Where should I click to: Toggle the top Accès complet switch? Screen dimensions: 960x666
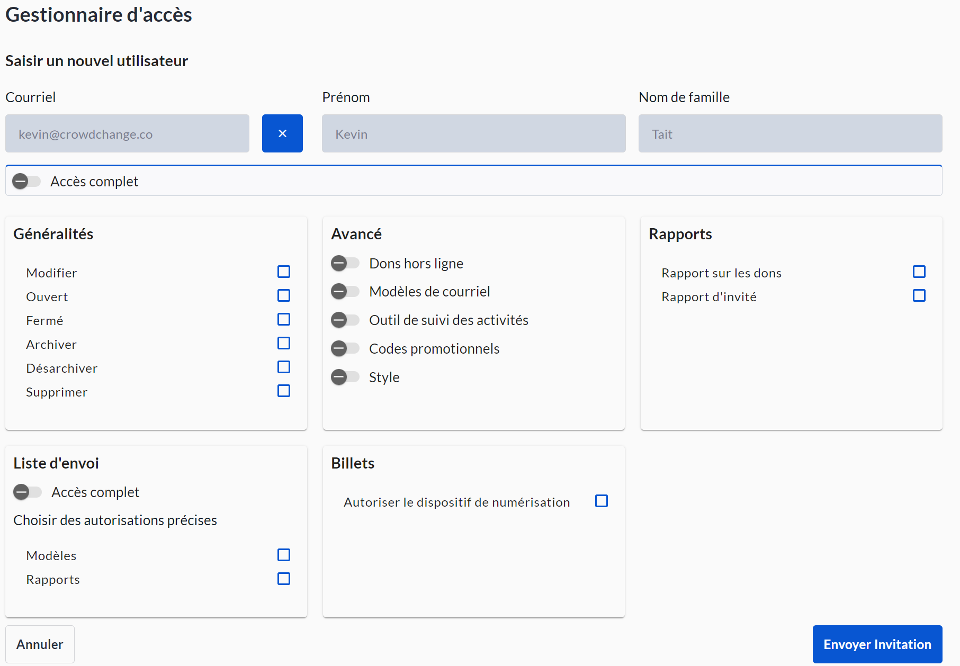click(x=26, y=182)
